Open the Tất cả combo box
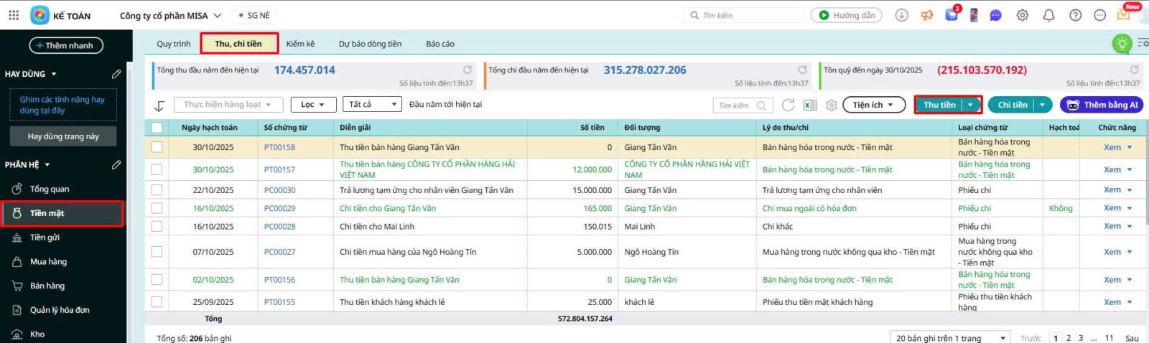 pyautogui.click(x=371, y=105)
